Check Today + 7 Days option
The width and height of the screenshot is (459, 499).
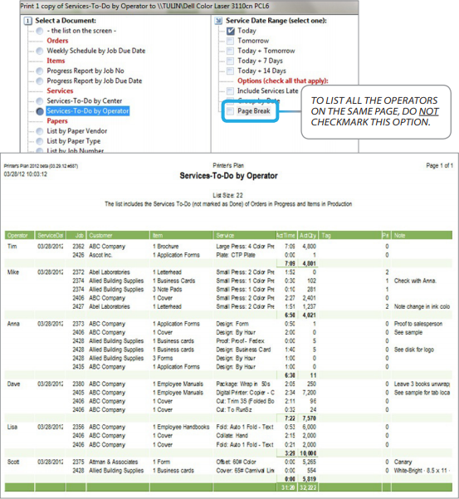tap(230, 61)
